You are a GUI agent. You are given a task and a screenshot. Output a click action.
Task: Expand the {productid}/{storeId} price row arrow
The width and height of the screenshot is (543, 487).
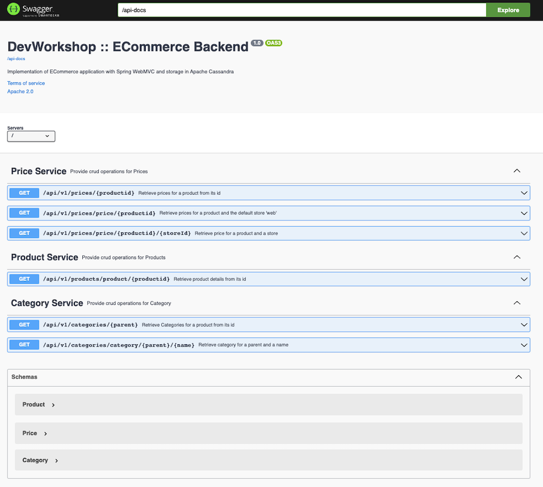[x=524, y=234]
